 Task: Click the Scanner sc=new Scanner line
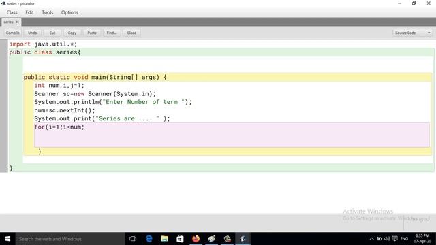click(x=95, y=94)
